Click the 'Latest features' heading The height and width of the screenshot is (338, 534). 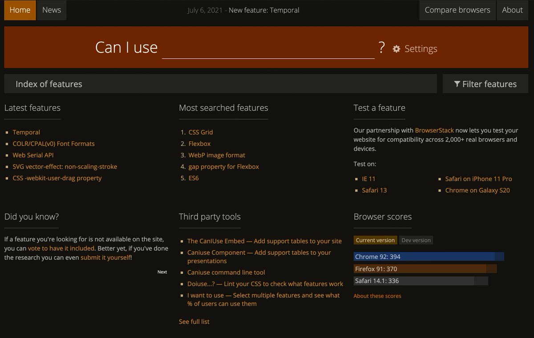point(32,108)
